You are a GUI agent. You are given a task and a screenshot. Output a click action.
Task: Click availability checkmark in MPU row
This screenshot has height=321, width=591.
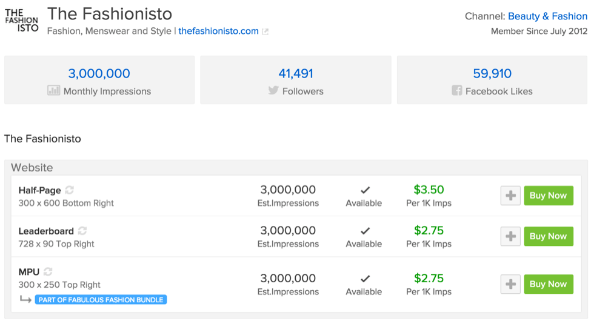point(364,279)
